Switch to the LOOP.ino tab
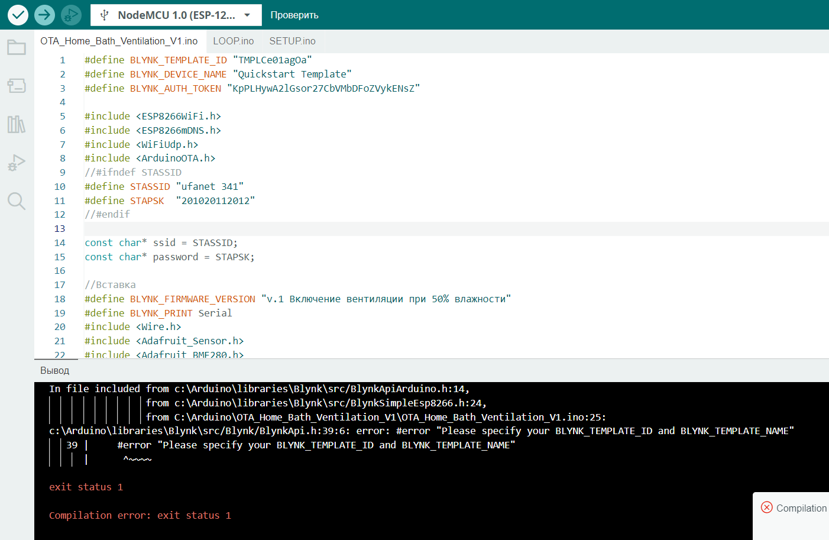Viewport: 829px width, 540px height. (x=234, y=41)
